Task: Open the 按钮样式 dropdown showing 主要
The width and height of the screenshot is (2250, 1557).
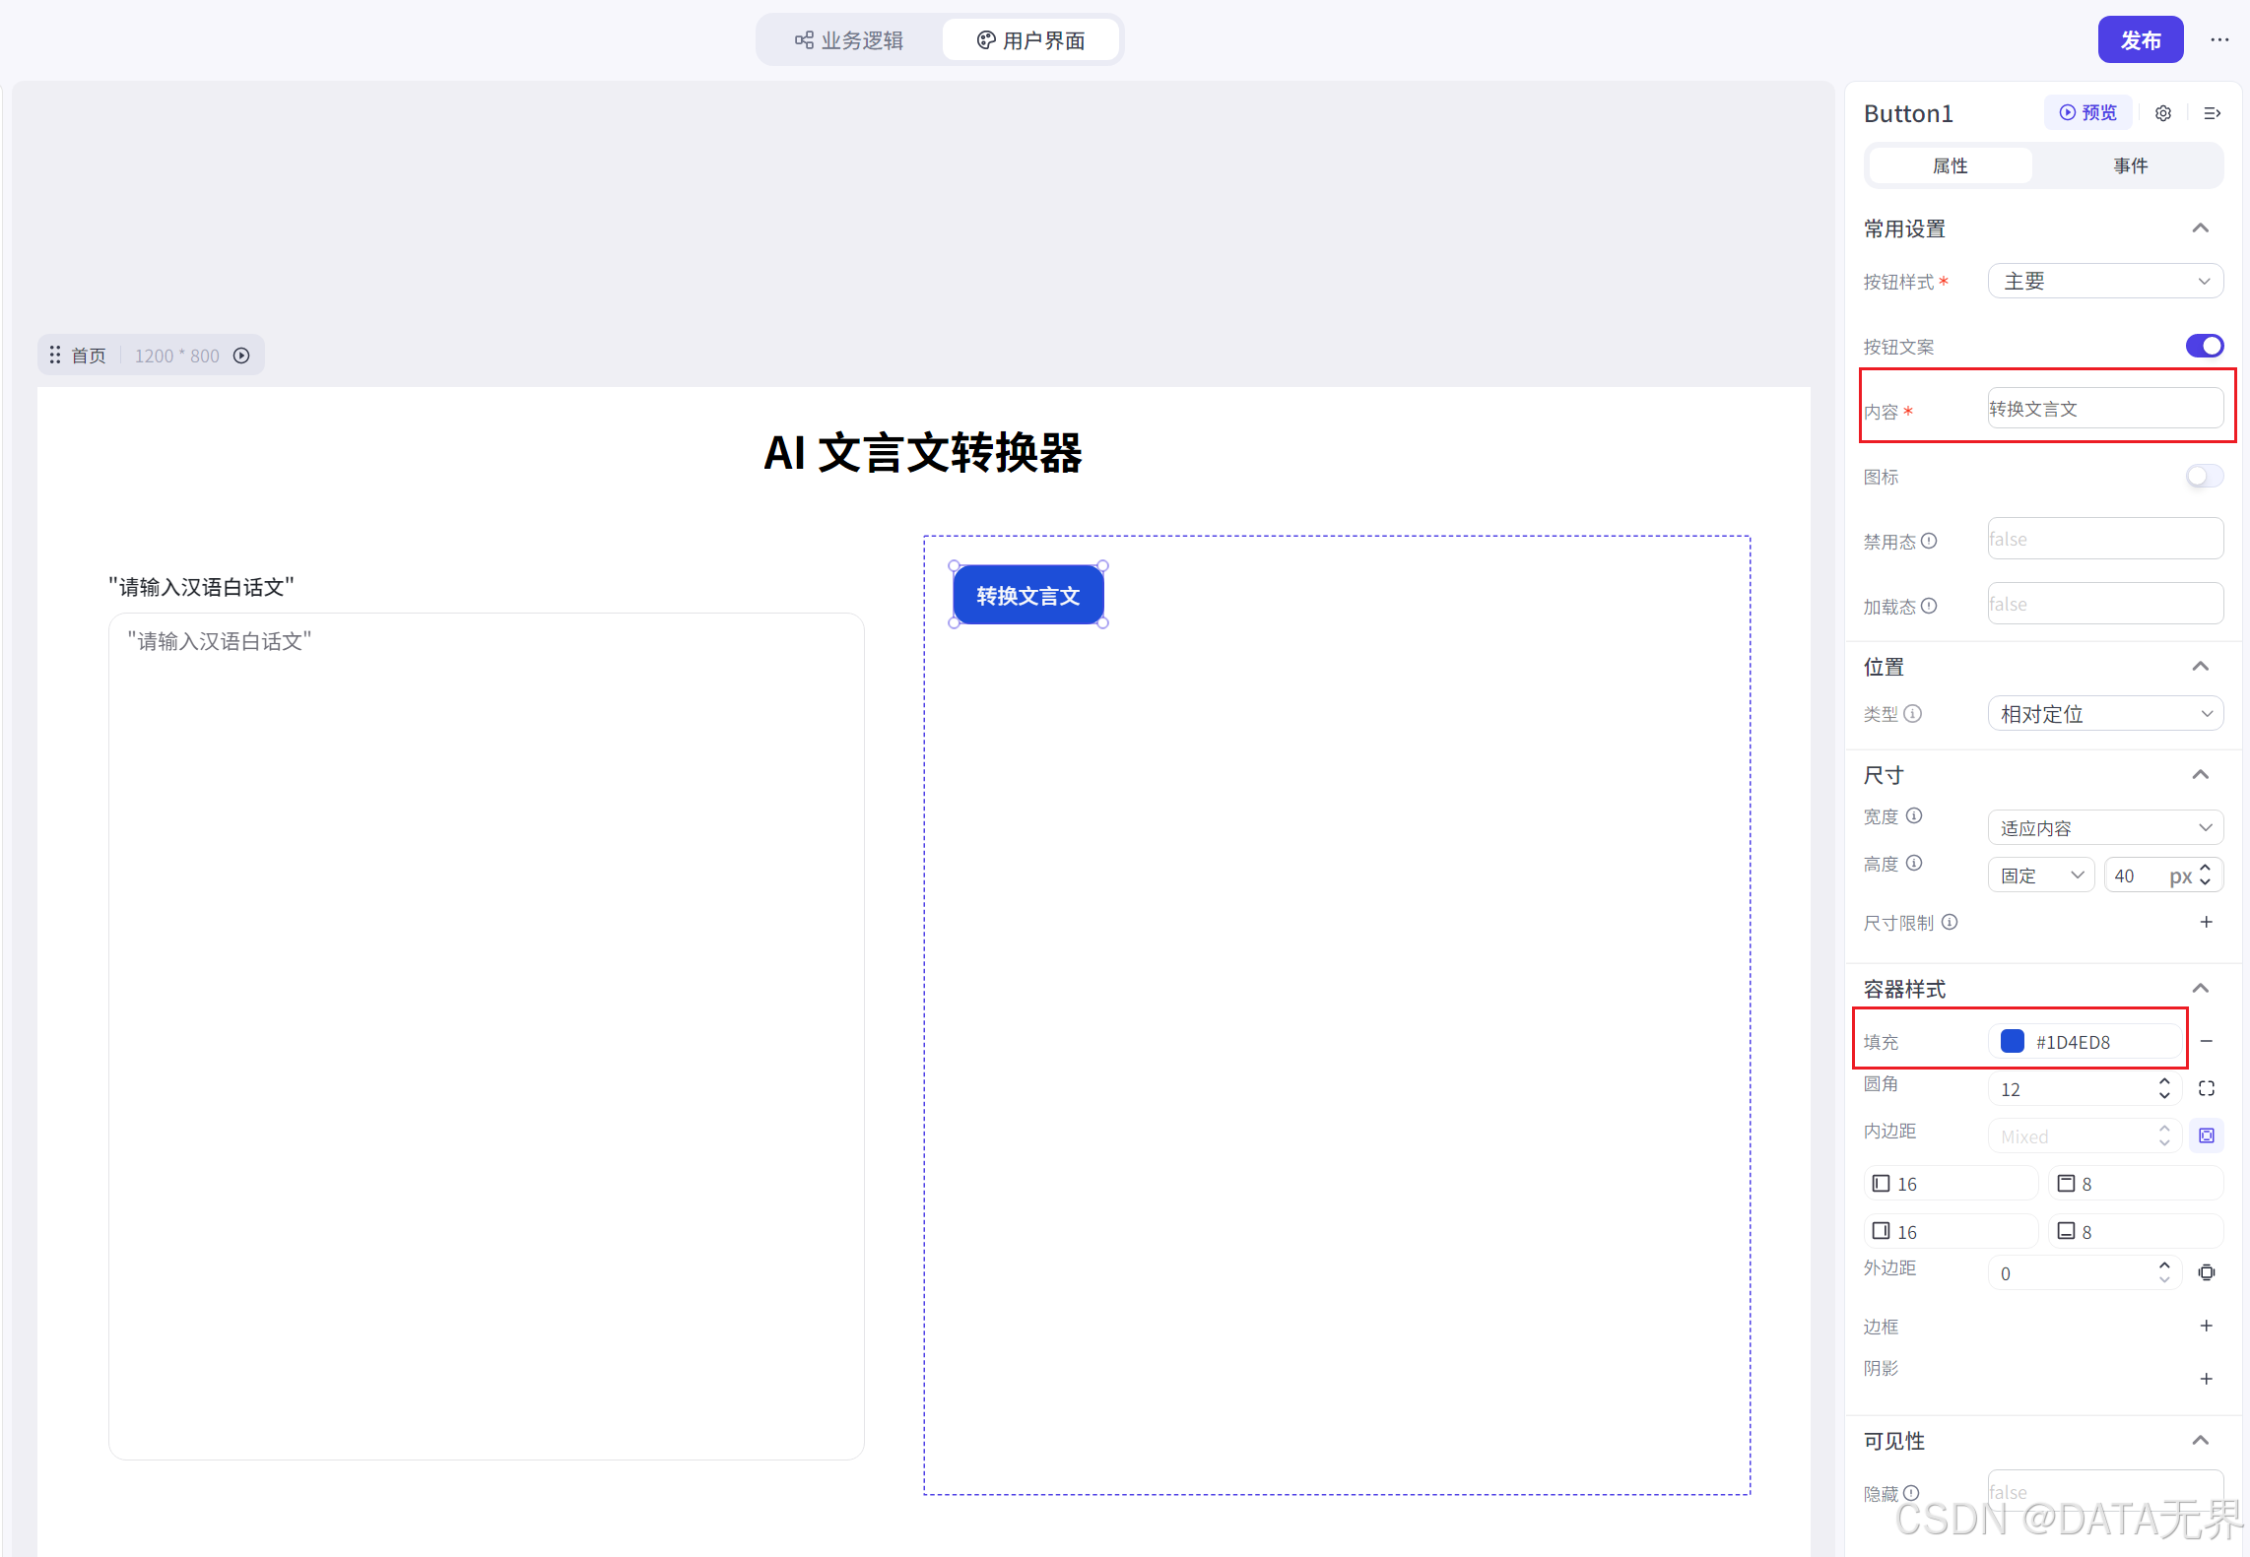Action: pos(2105,282)
